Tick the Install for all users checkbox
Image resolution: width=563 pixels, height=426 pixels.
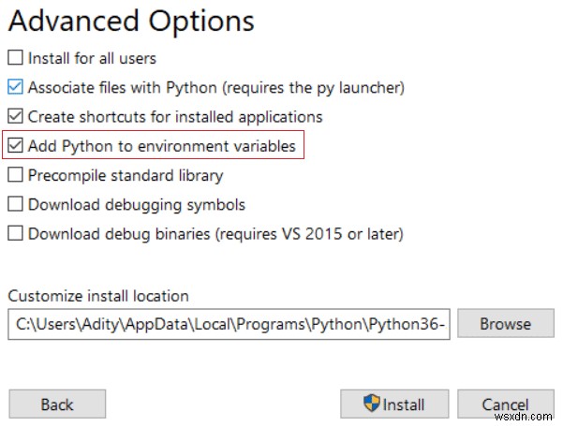tap(15, 58)
